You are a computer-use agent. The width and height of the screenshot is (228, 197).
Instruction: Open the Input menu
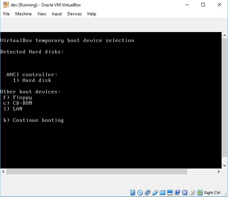pos(57,14)
